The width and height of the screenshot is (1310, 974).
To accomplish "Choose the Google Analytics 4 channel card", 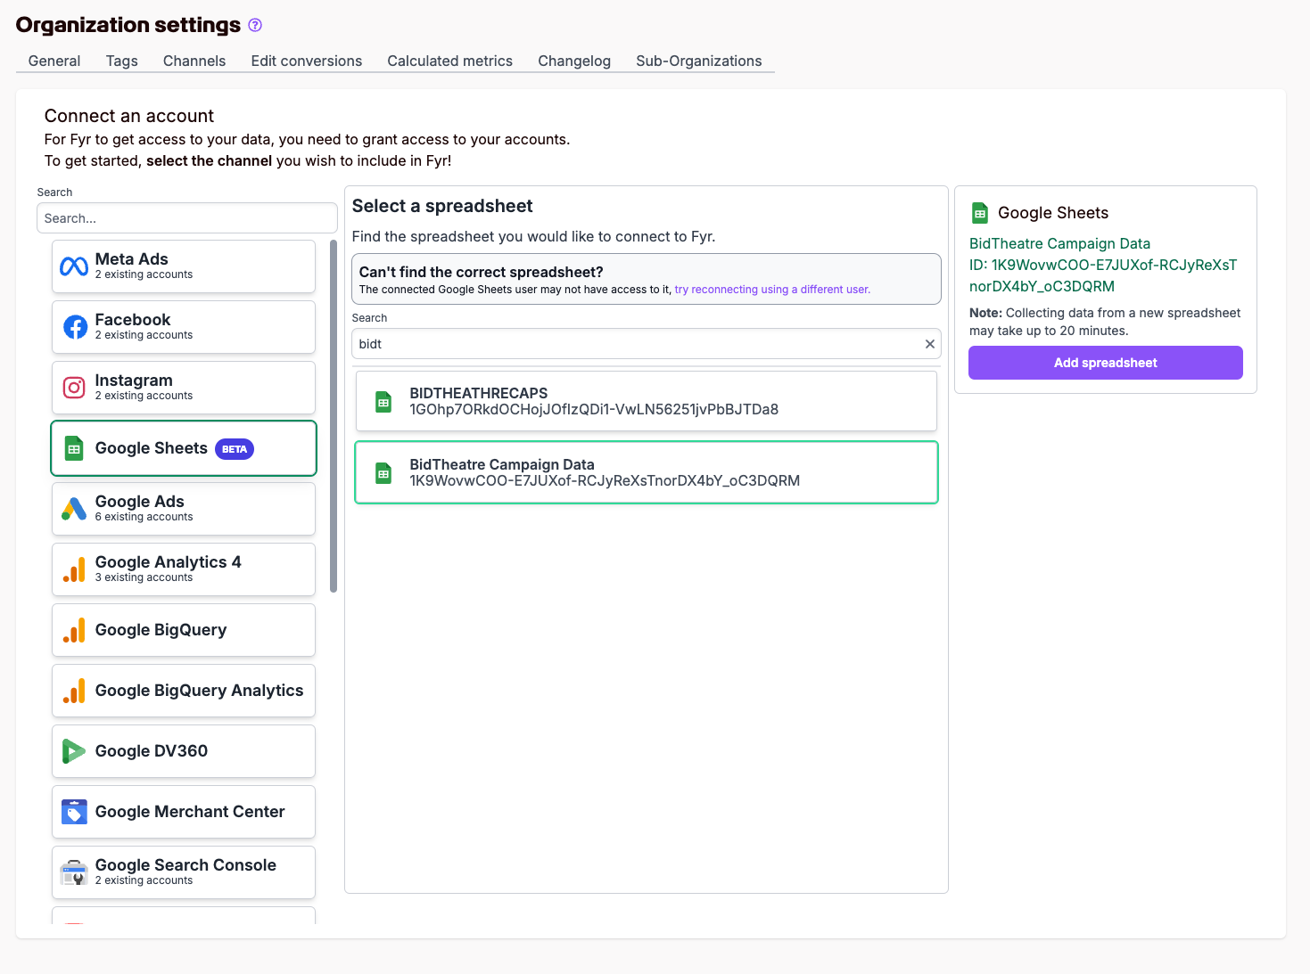I will [x=184, y=569].
